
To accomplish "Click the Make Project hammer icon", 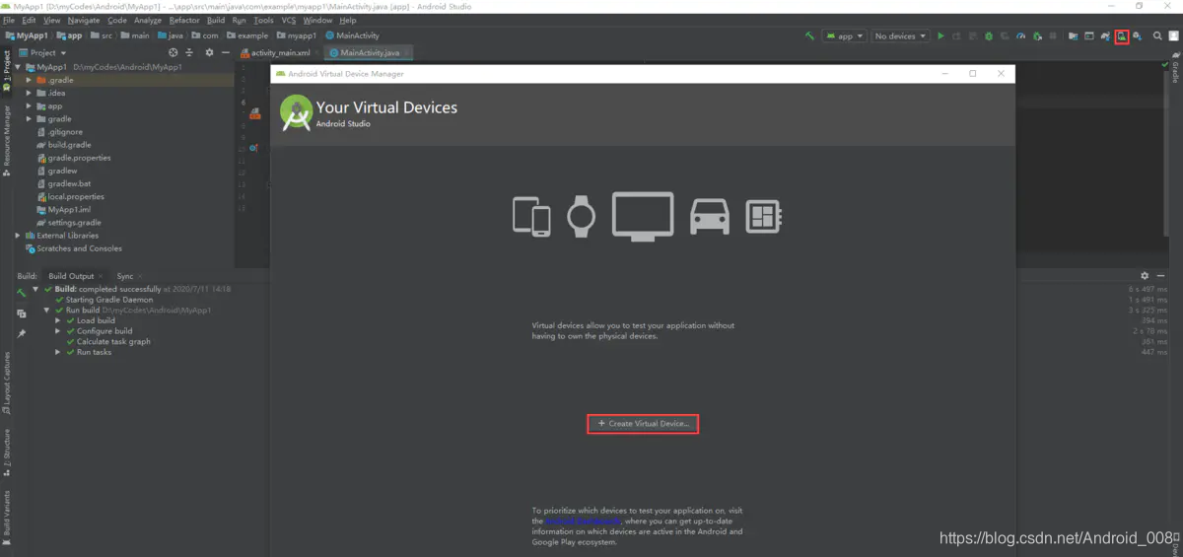I will point(809,36).
